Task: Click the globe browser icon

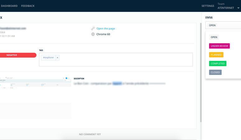Action: tap(93, 34)
